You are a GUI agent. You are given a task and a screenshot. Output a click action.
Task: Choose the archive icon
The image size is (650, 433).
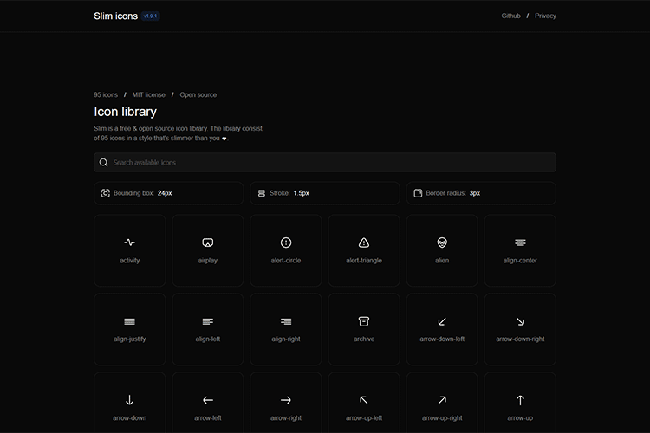tap(364, 329)
